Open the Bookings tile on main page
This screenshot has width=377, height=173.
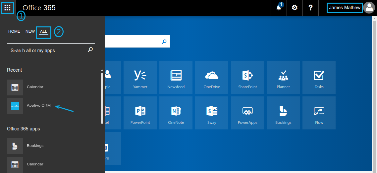tap(283, 113)
